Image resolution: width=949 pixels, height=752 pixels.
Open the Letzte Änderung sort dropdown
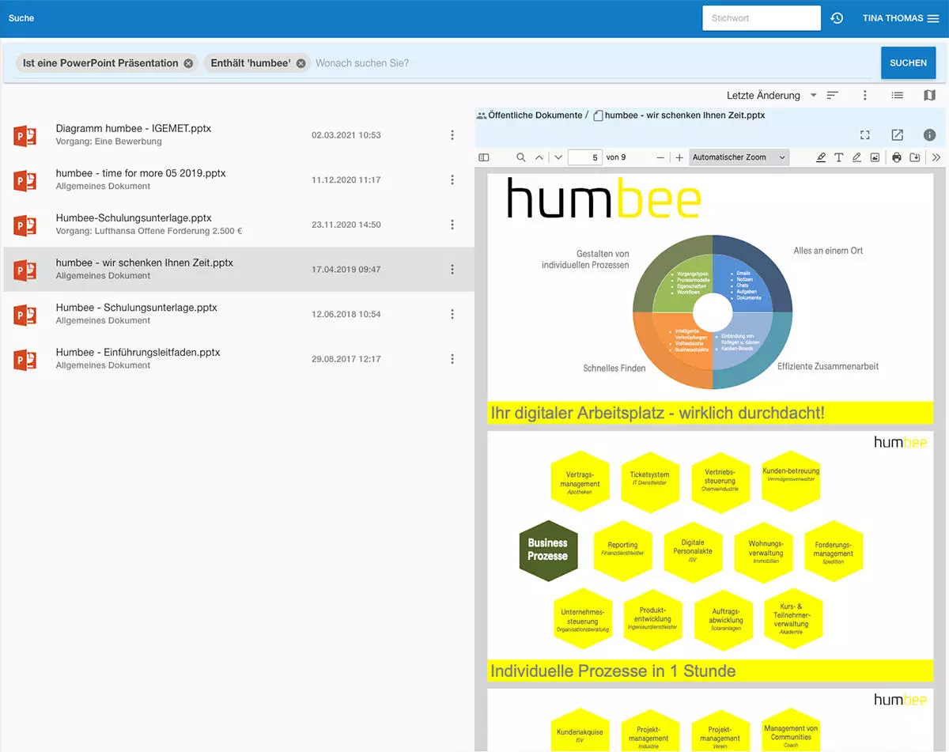772,95
